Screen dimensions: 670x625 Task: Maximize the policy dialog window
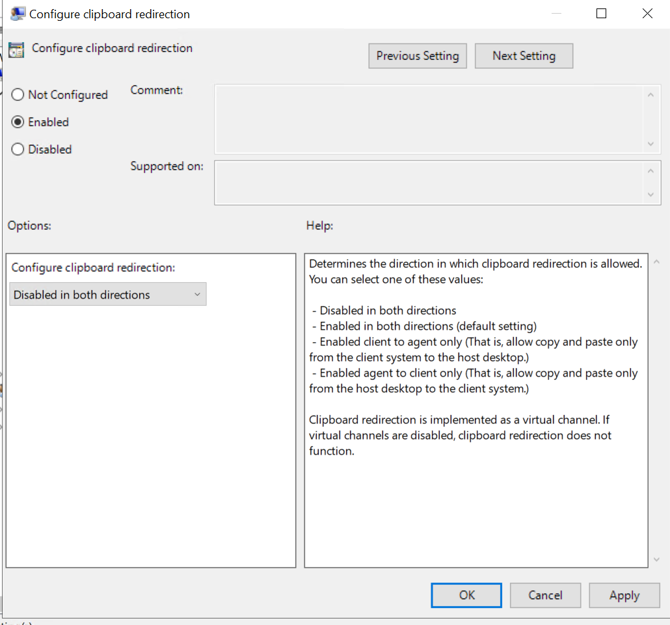click(601, 14)
